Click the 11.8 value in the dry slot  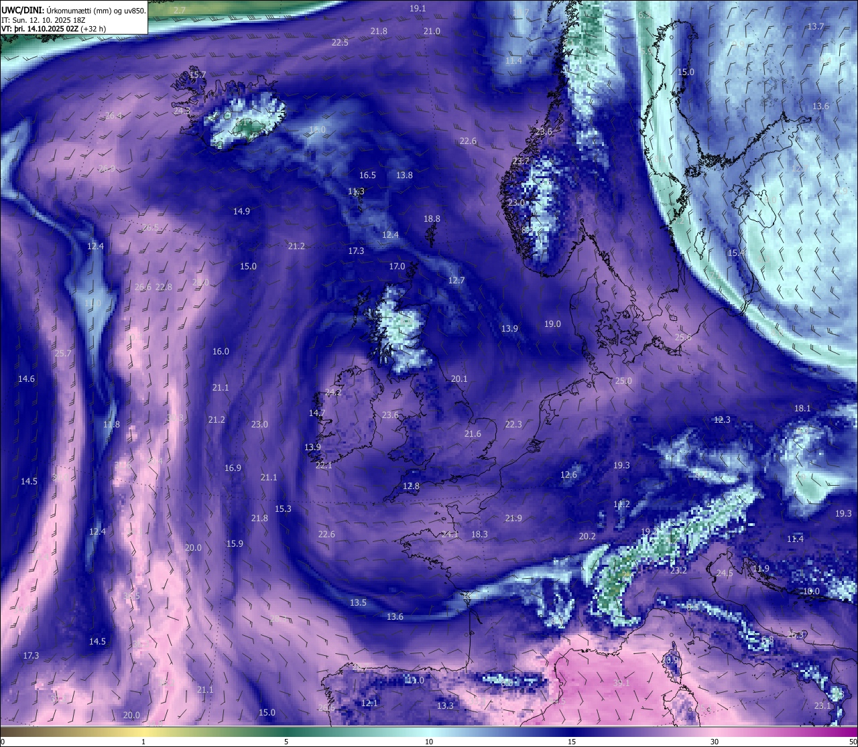pos(111,424)
